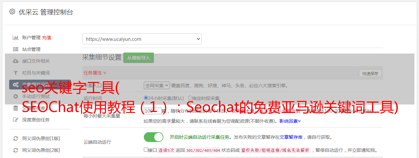Click the 快速保存 button

click(x=370, y=73)
